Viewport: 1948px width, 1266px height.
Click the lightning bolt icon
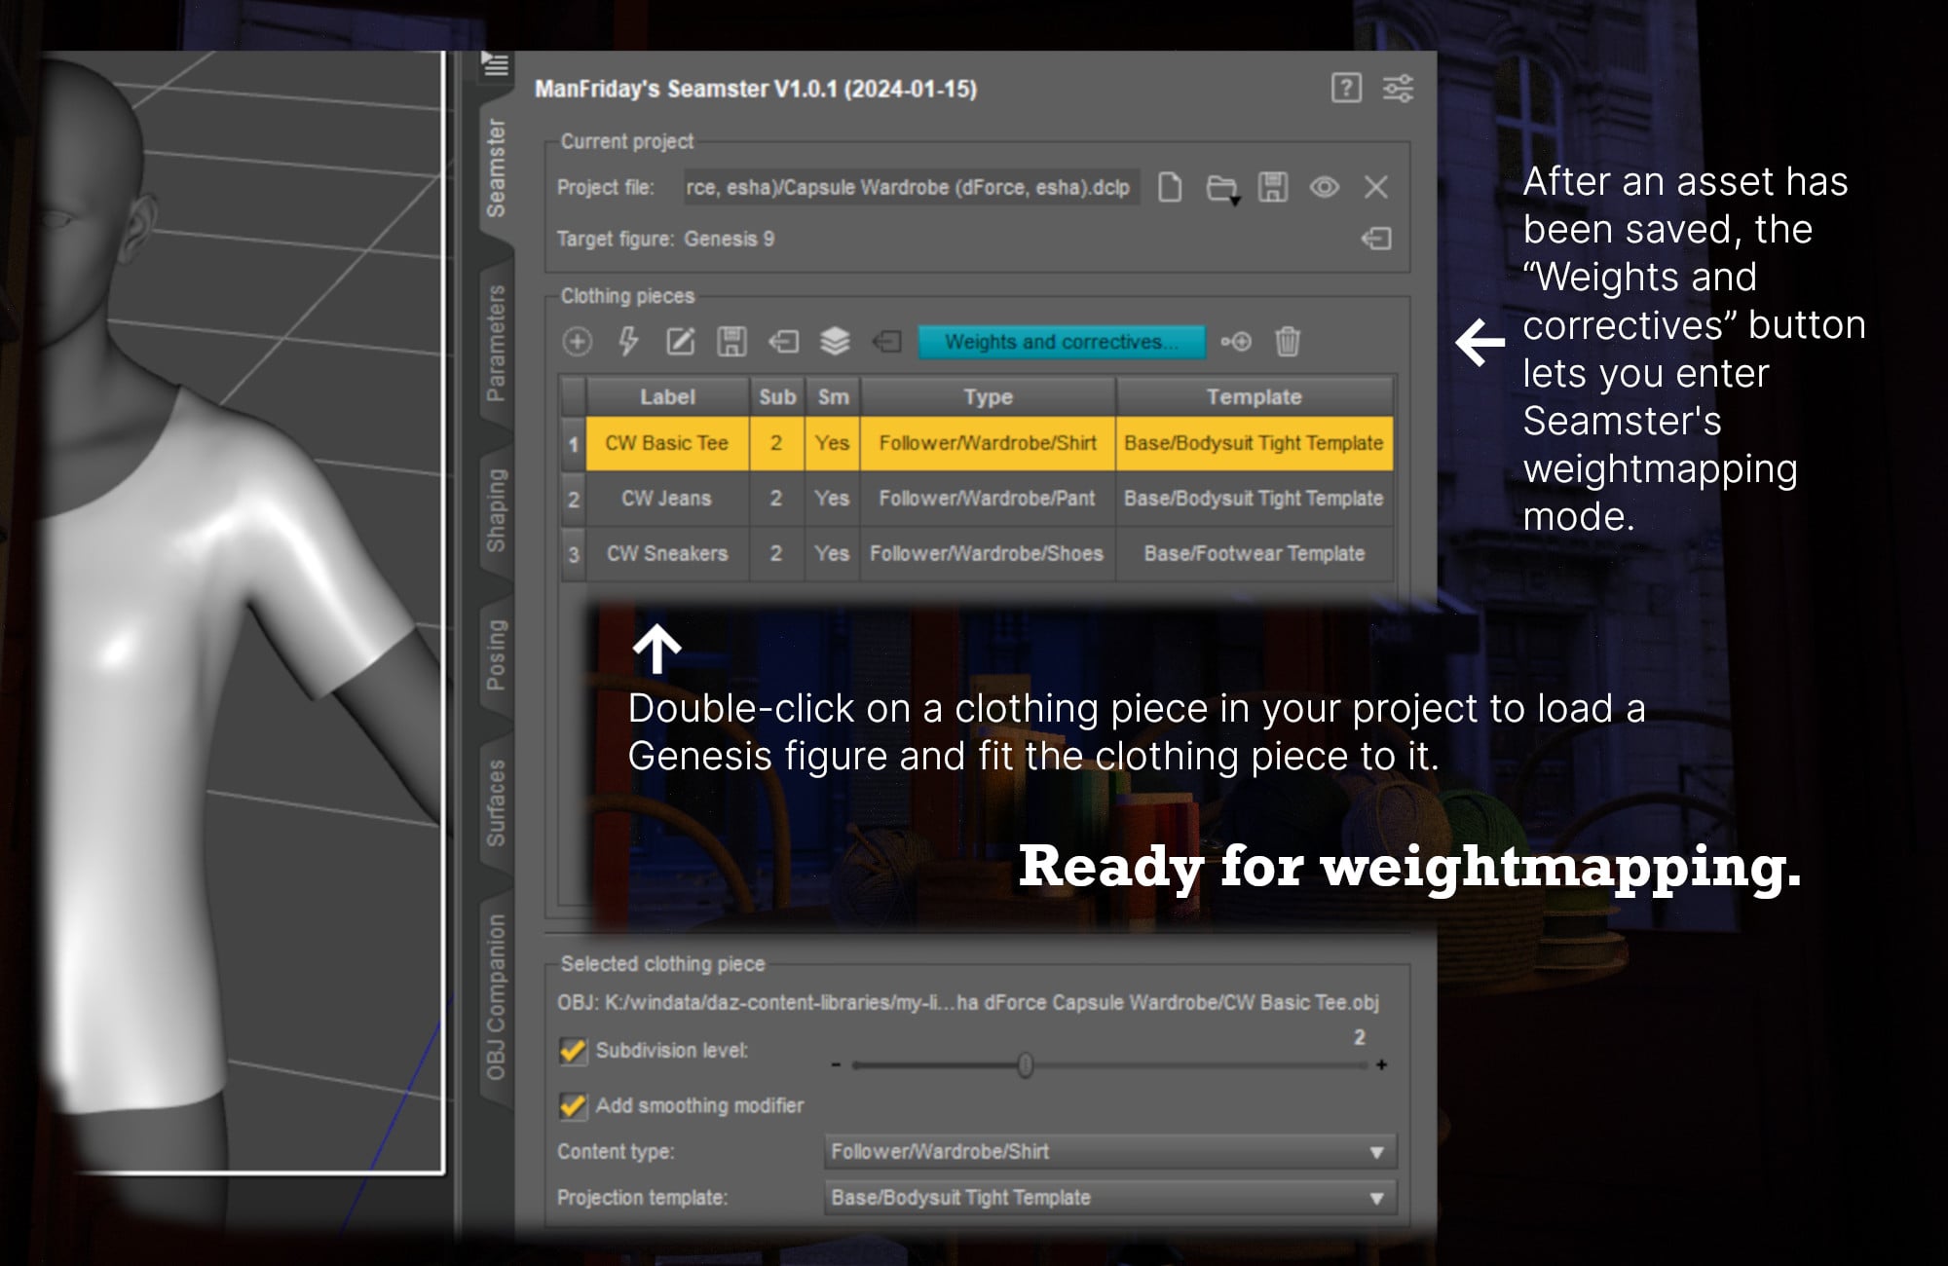[x=628, y=342]
